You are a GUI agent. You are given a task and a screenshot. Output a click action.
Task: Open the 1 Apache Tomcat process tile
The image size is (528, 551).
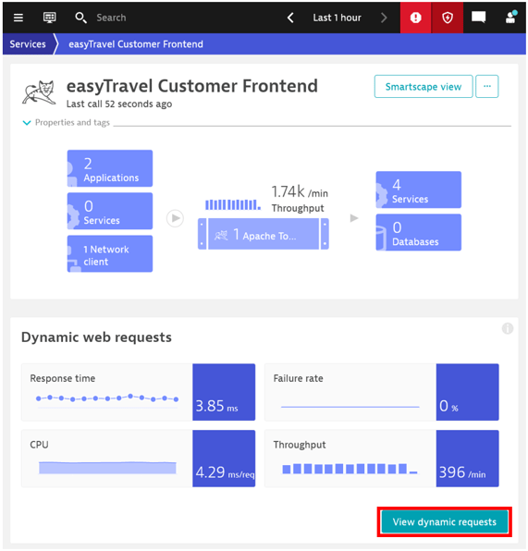264,234
